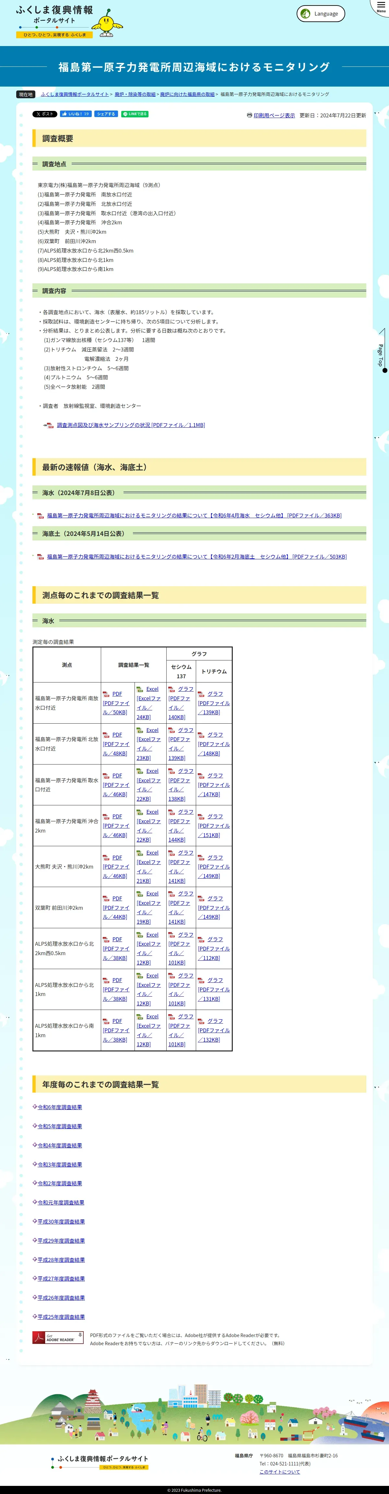Click the LINEで送る button
This screenshot has height=1494, width=389.
point(135,114)
